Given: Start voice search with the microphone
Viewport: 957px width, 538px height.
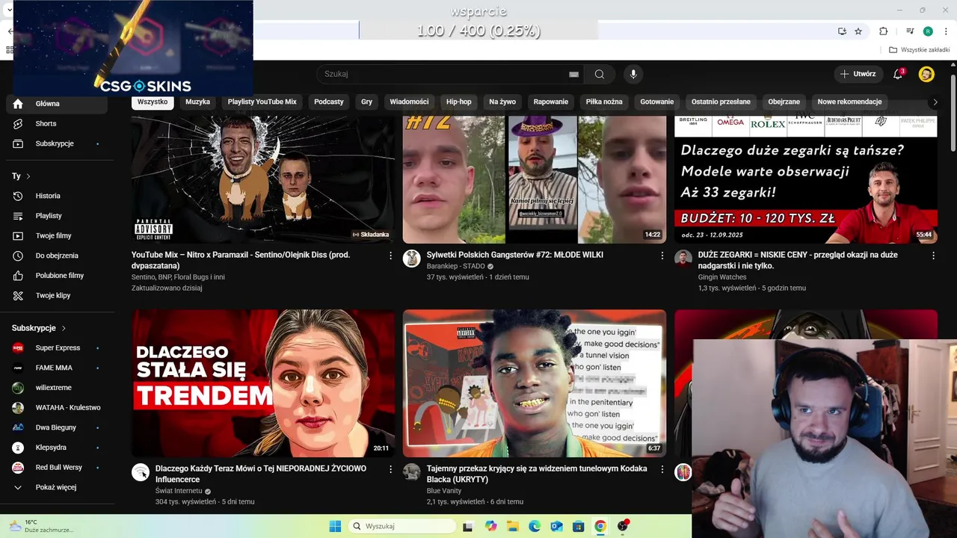Looking at the screenshot, I should (633, 74).
